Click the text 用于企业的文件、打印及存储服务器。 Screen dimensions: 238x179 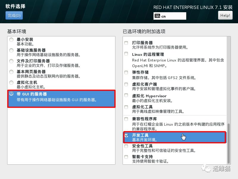point(48,66)
